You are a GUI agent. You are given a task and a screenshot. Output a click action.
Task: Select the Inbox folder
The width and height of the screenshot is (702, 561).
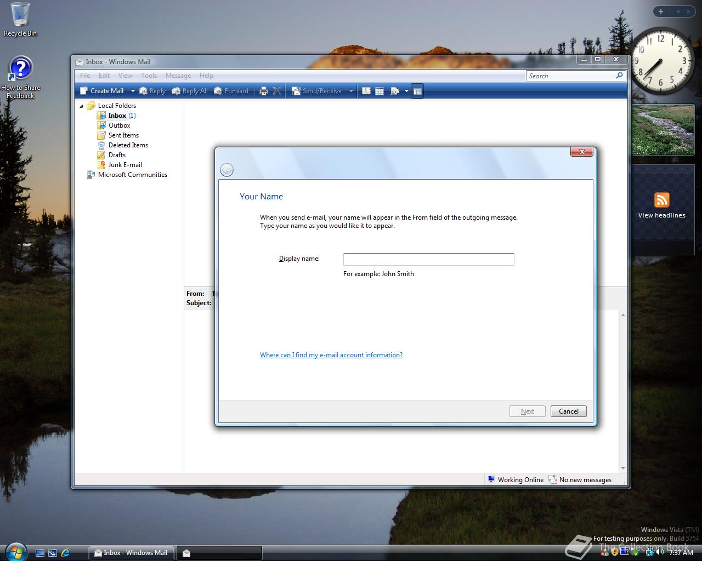coord(117,116)
